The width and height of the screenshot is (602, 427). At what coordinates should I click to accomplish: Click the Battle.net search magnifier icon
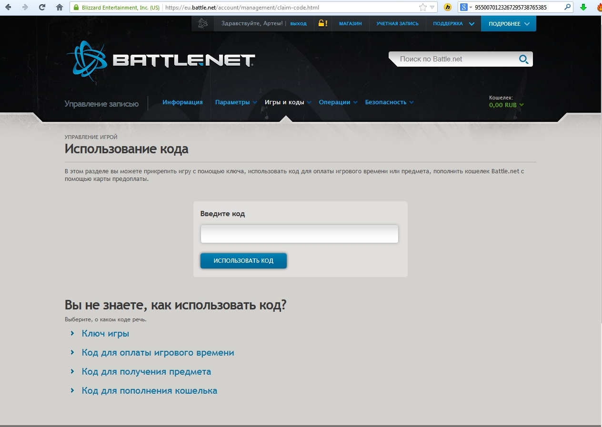click(x=523, y=59)
